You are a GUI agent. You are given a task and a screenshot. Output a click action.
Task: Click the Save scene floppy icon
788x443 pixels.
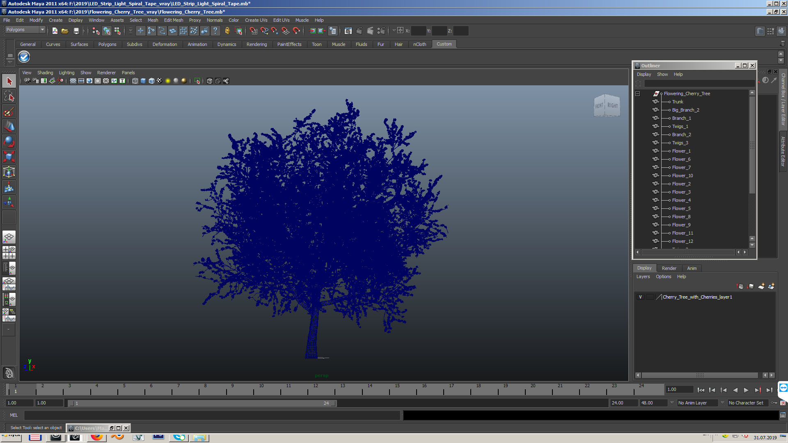click(76, 31)
